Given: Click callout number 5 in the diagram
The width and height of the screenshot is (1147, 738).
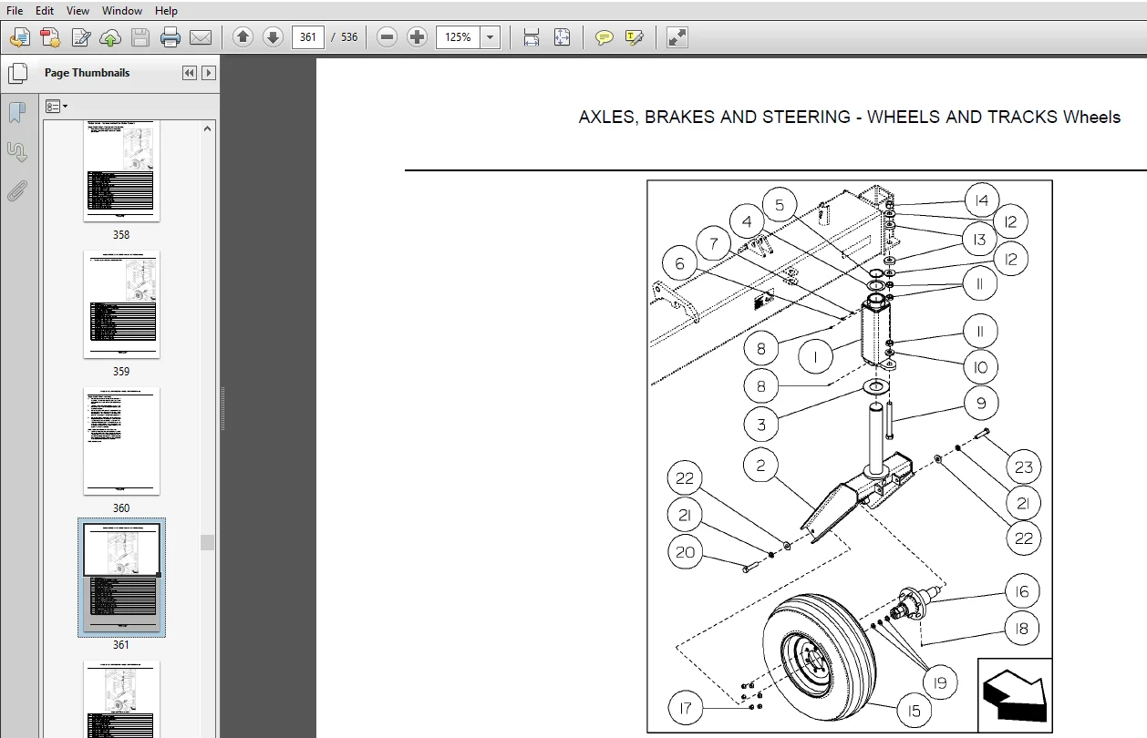Looking at the screenshot, I should (x=780, y=205).
